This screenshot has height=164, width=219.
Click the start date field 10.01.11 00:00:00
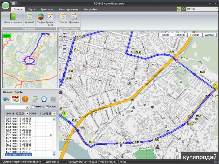15,113
